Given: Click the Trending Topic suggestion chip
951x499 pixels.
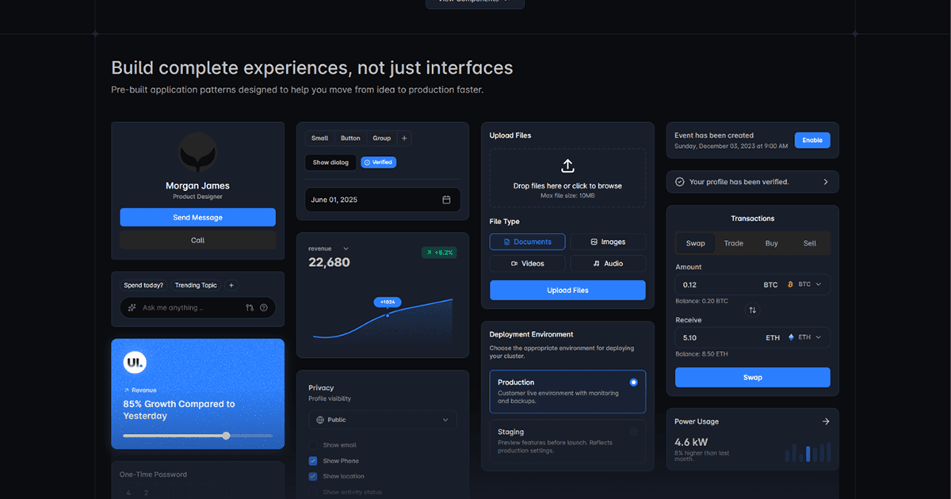Looking at the screenshot, I should [x=196, y=285].
